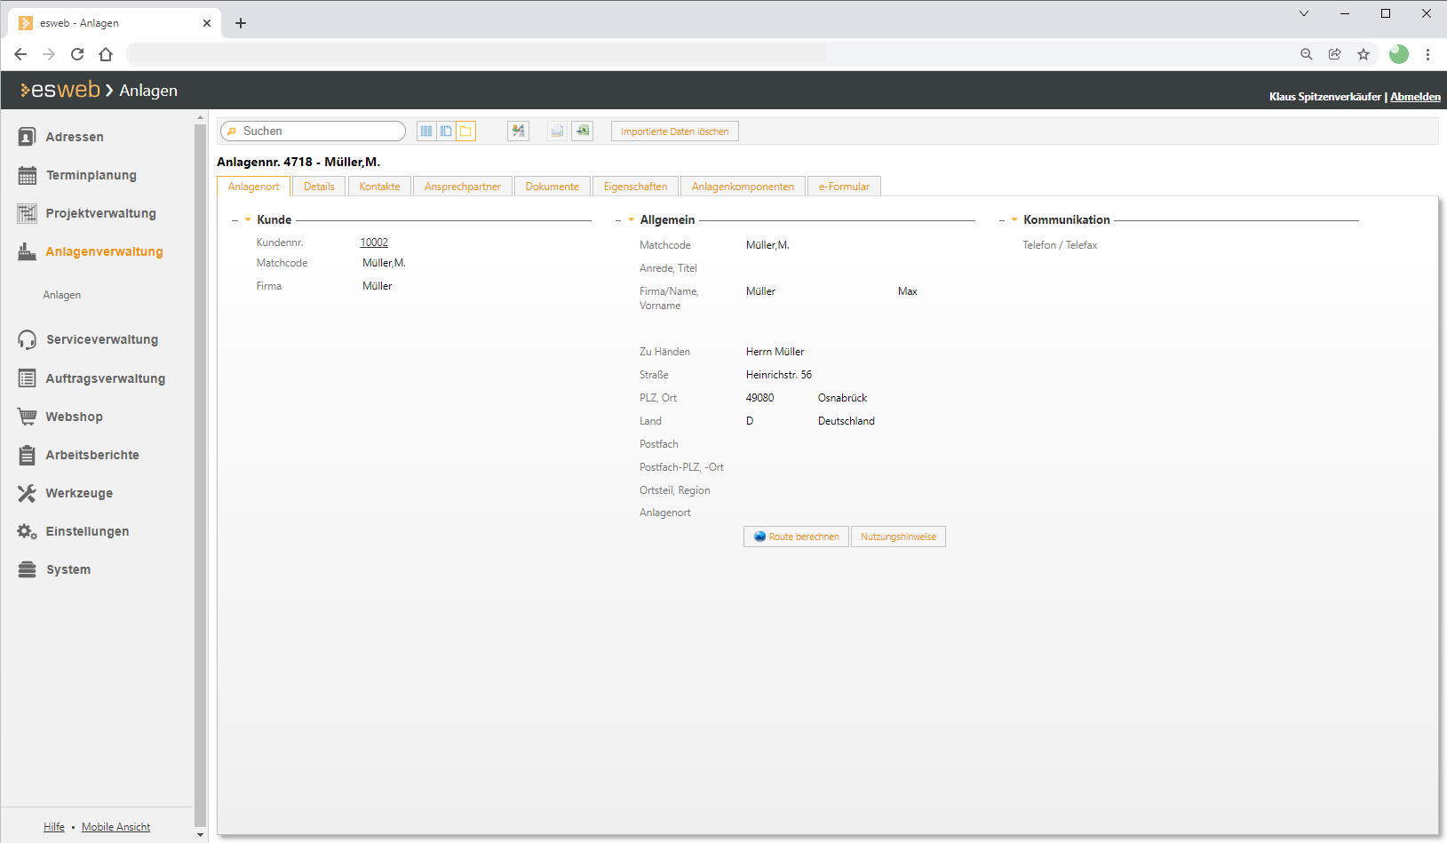This screenshot has width=1447, height=843.
Task: Open the e-Formular tab
Action: tap(844, 187)
